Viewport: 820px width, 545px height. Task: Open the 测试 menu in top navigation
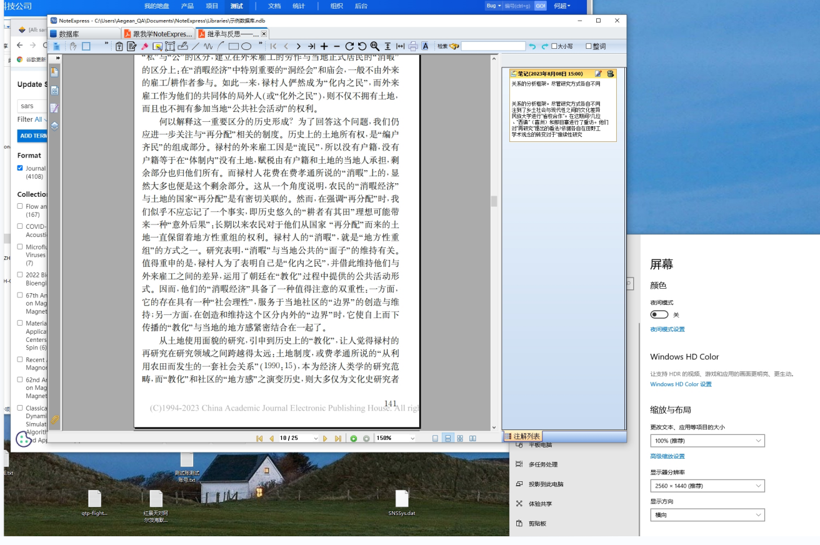pos(237,6)
